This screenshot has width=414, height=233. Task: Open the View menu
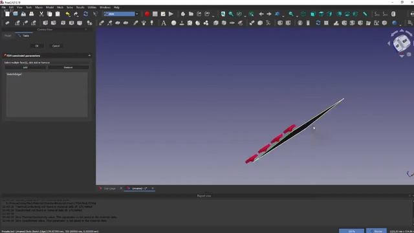tap(19, 7)
